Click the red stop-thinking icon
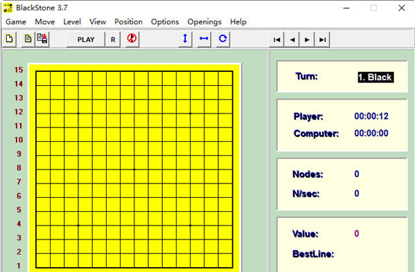 point(132,39)
